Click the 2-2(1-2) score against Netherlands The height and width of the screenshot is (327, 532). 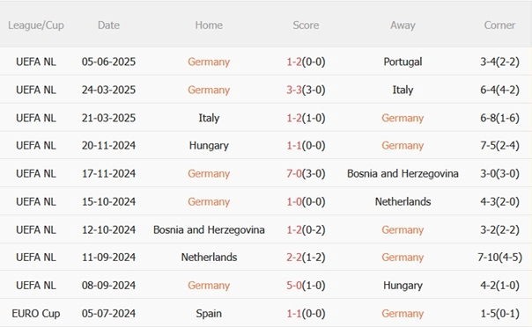click(x=306, y=258)
